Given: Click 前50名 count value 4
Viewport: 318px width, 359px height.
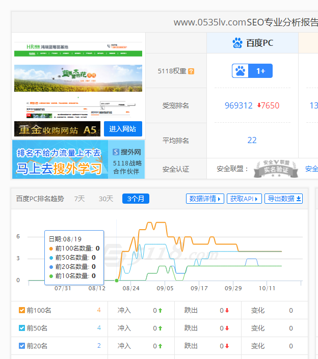Looking at the screenshot, I should pos(99,328).
